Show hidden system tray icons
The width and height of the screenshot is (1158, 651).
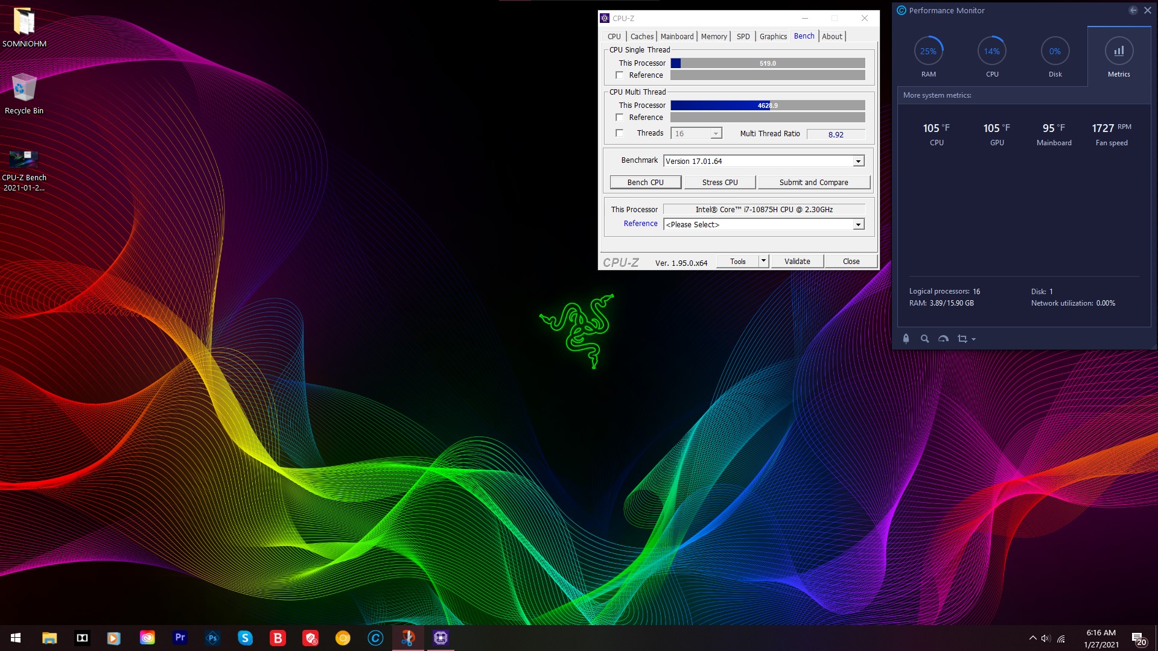coord(1032,638)
